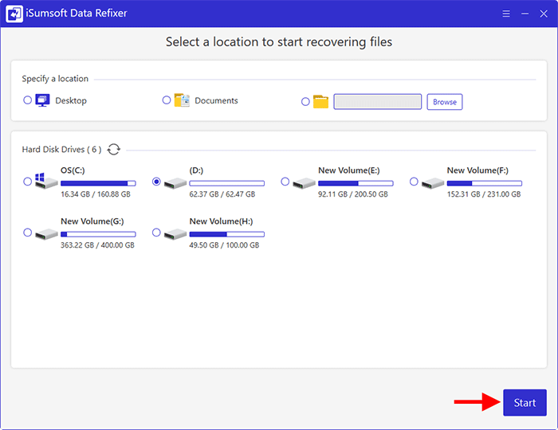558x430 pixels.
Task: Click the New Volume(F:) drive icon
Action: point(433,183)
